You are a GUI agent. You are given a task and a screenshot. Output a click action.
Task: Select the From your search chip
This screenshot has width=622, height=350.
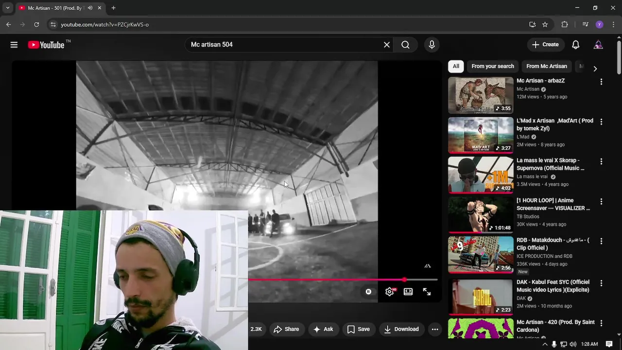pyautogui.click(x=493, y=66)
